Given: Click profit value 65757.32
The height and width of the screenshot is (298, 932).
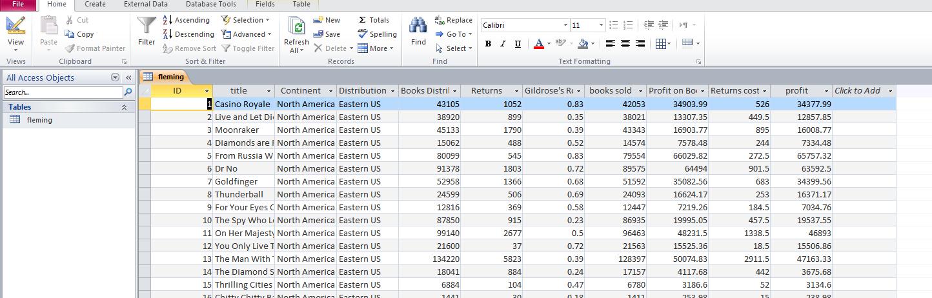Looking at the screenshot, I should point(801,155).
